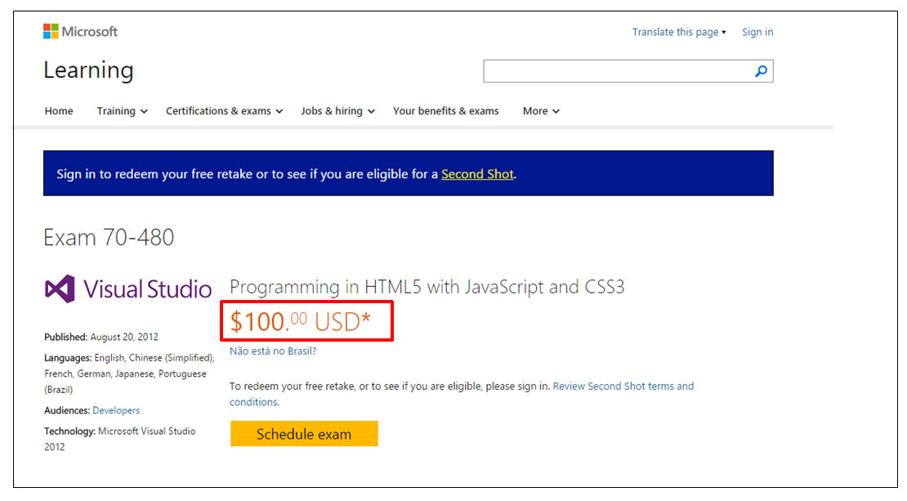907x501 pixels.
Task: Click the $100.00 USD price text
Action: pos(300,322)
